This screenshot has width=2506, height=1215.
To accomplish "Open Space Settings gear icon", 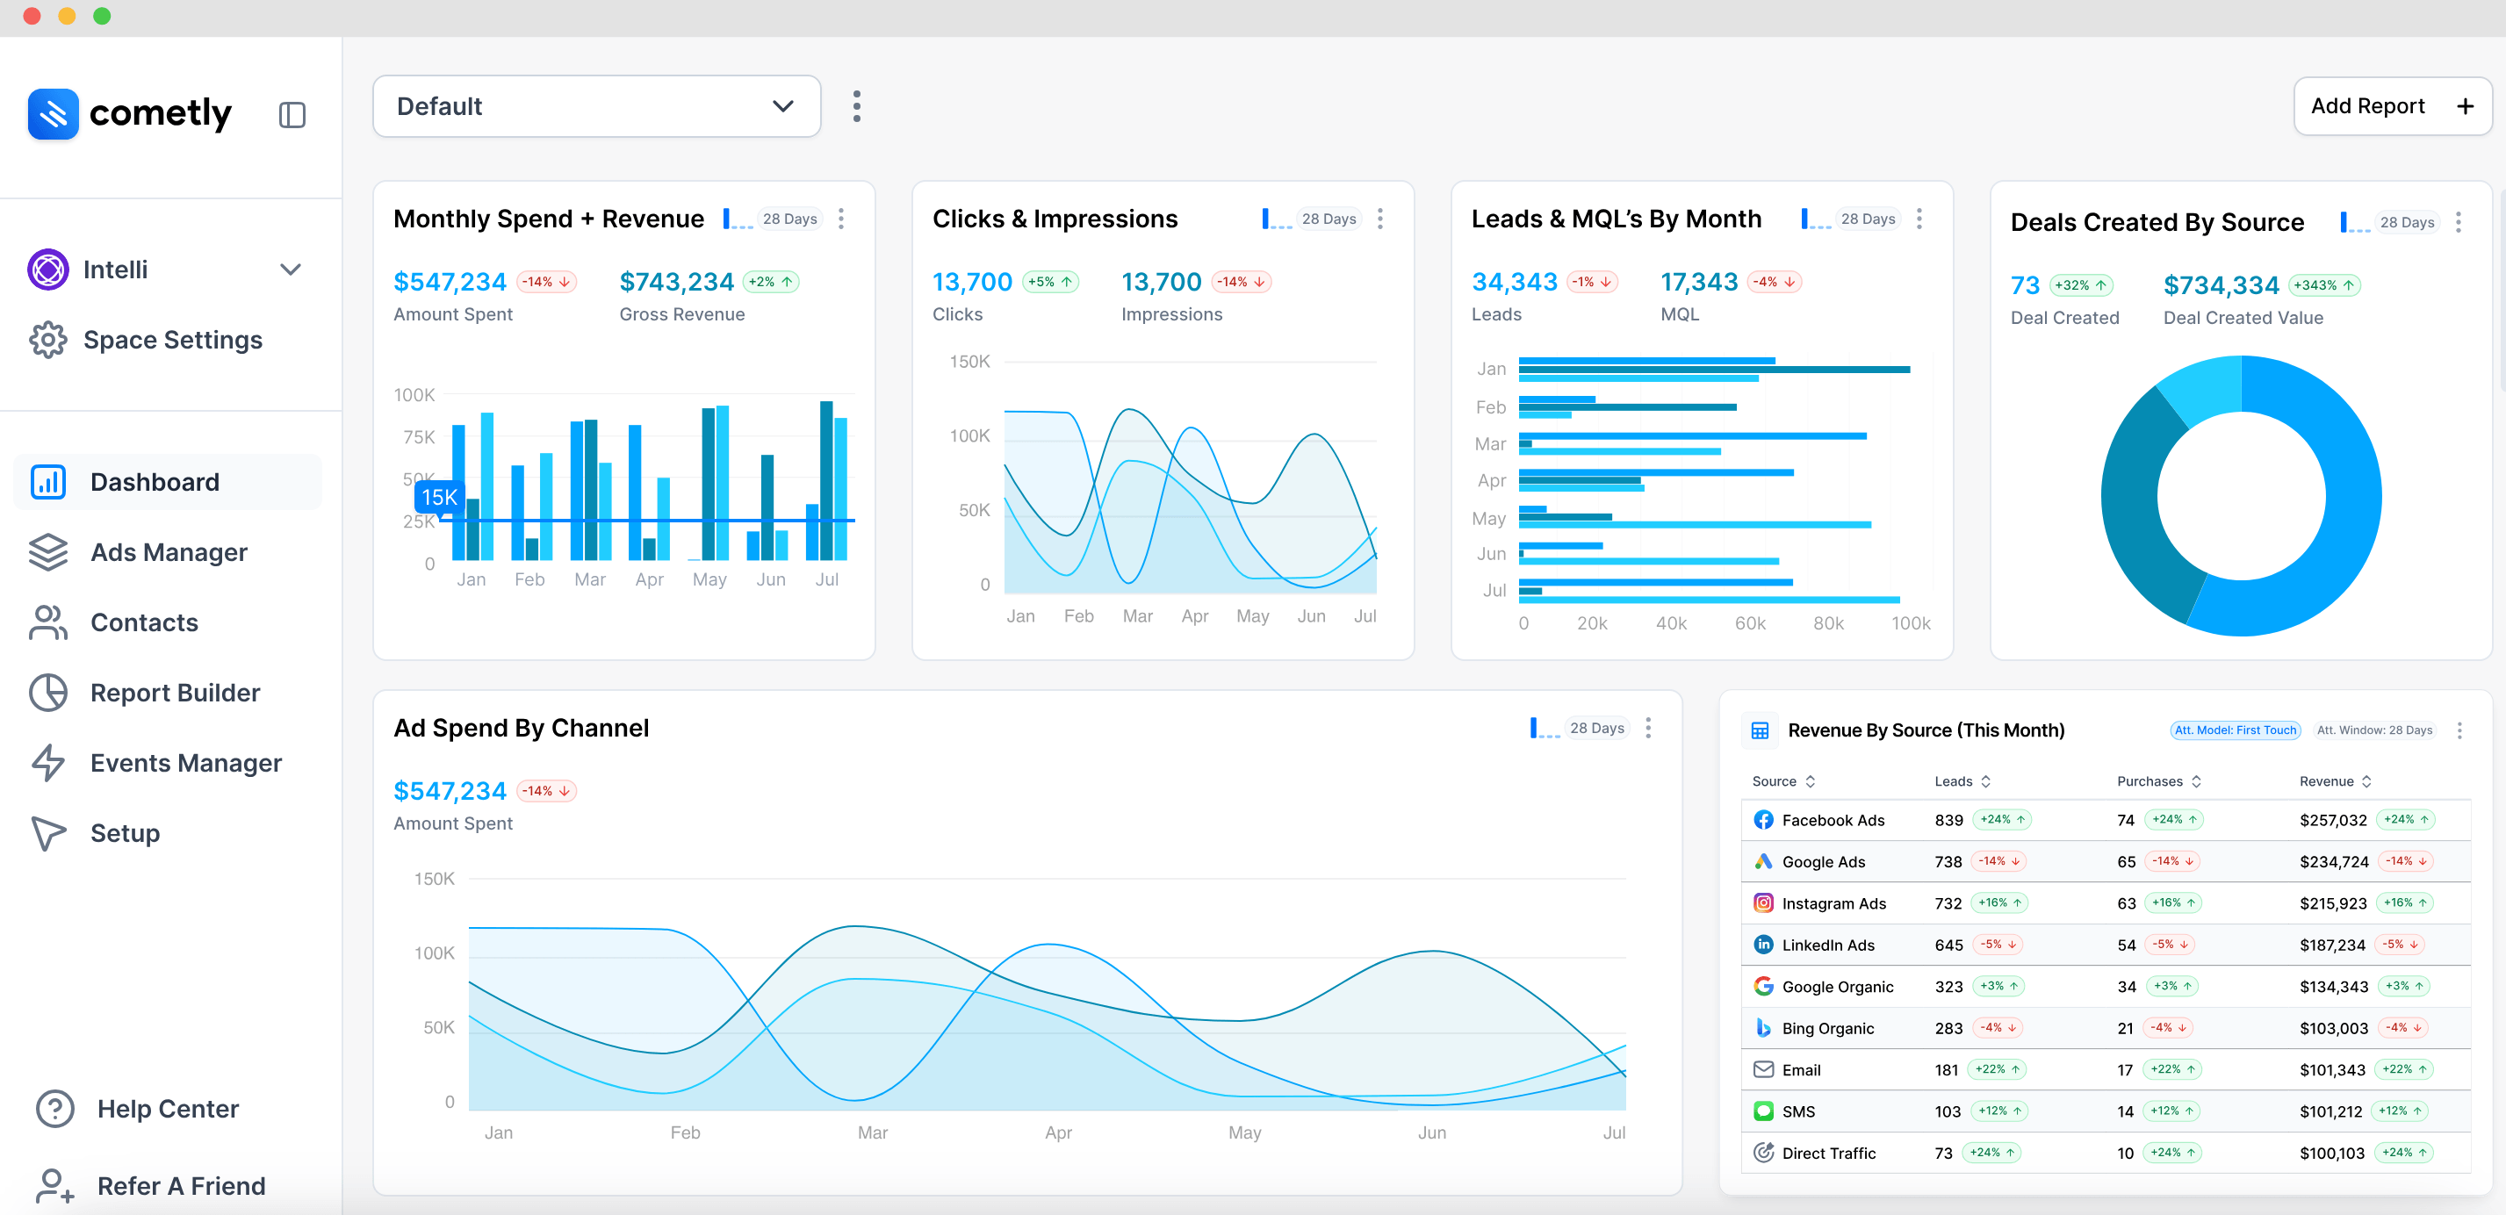I will click(47, 340).
